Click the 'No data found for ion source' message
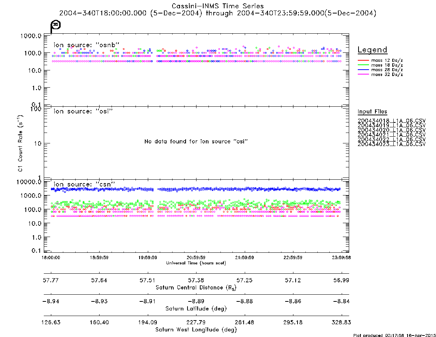The image size is (436, 337). tap(196, 142)
